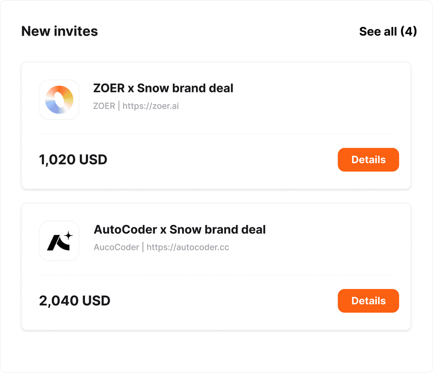Click the AutoCoder black logo icon
The height and width of the screenshot is (373, 433).
coord(59,241)
